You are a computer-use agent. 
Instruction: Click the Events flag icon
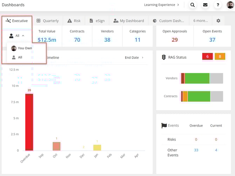pyautogui.click(x=164, y=125)
